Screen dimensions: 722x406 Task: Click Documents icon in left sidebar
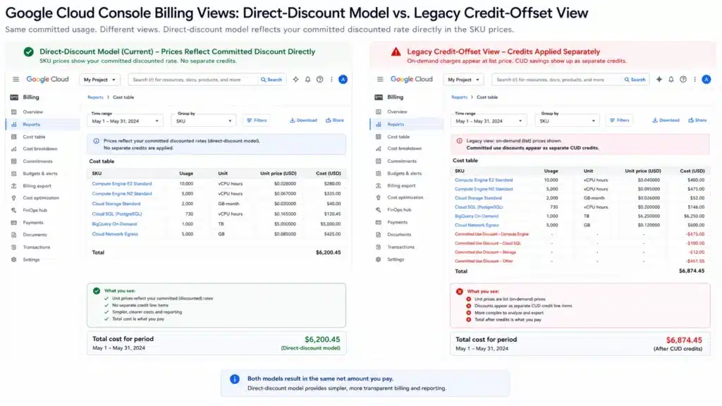click(14, 235)
